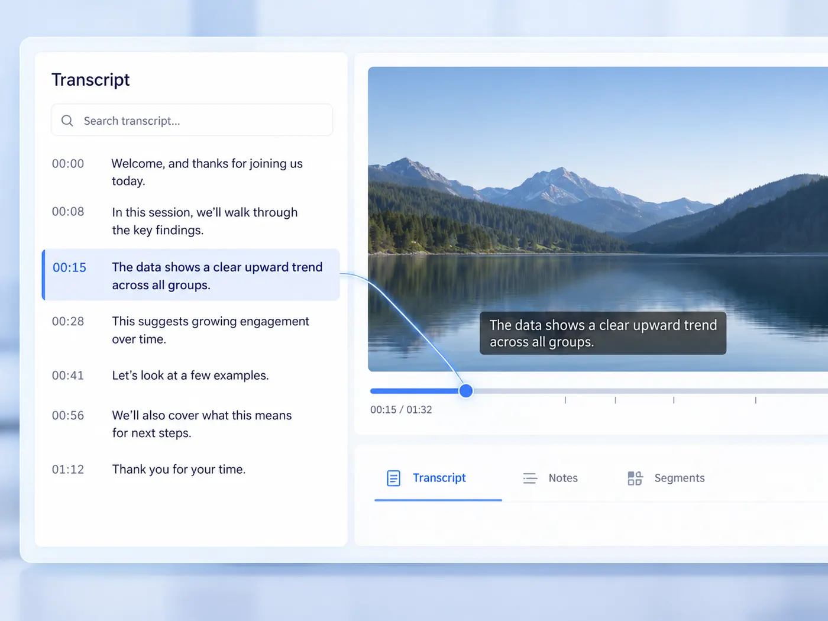Viewport: 828px width, 621px height.
Task: Click the magnifier icon in the search box
Action: (67, 121)
